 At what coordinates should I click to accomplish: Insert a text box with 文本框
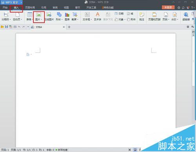point(87,16)
